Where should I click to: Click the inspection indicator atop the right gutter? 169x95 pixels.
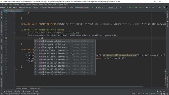click(x=165, y=13)
